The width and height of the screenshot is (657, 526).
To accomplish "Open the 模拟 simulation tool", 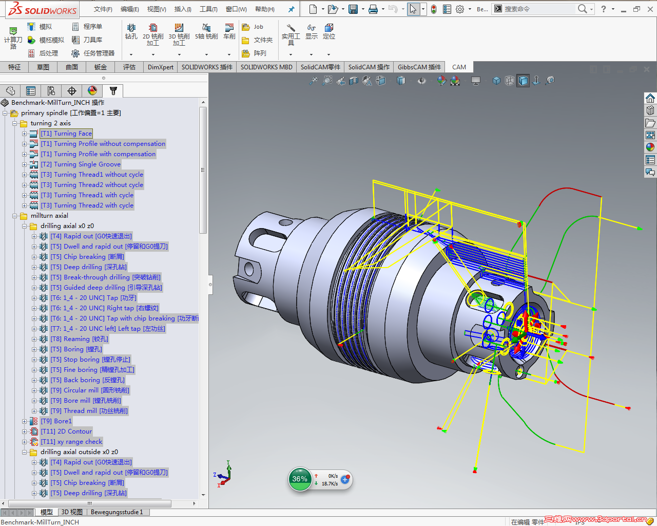I will (x=40, y=27).
